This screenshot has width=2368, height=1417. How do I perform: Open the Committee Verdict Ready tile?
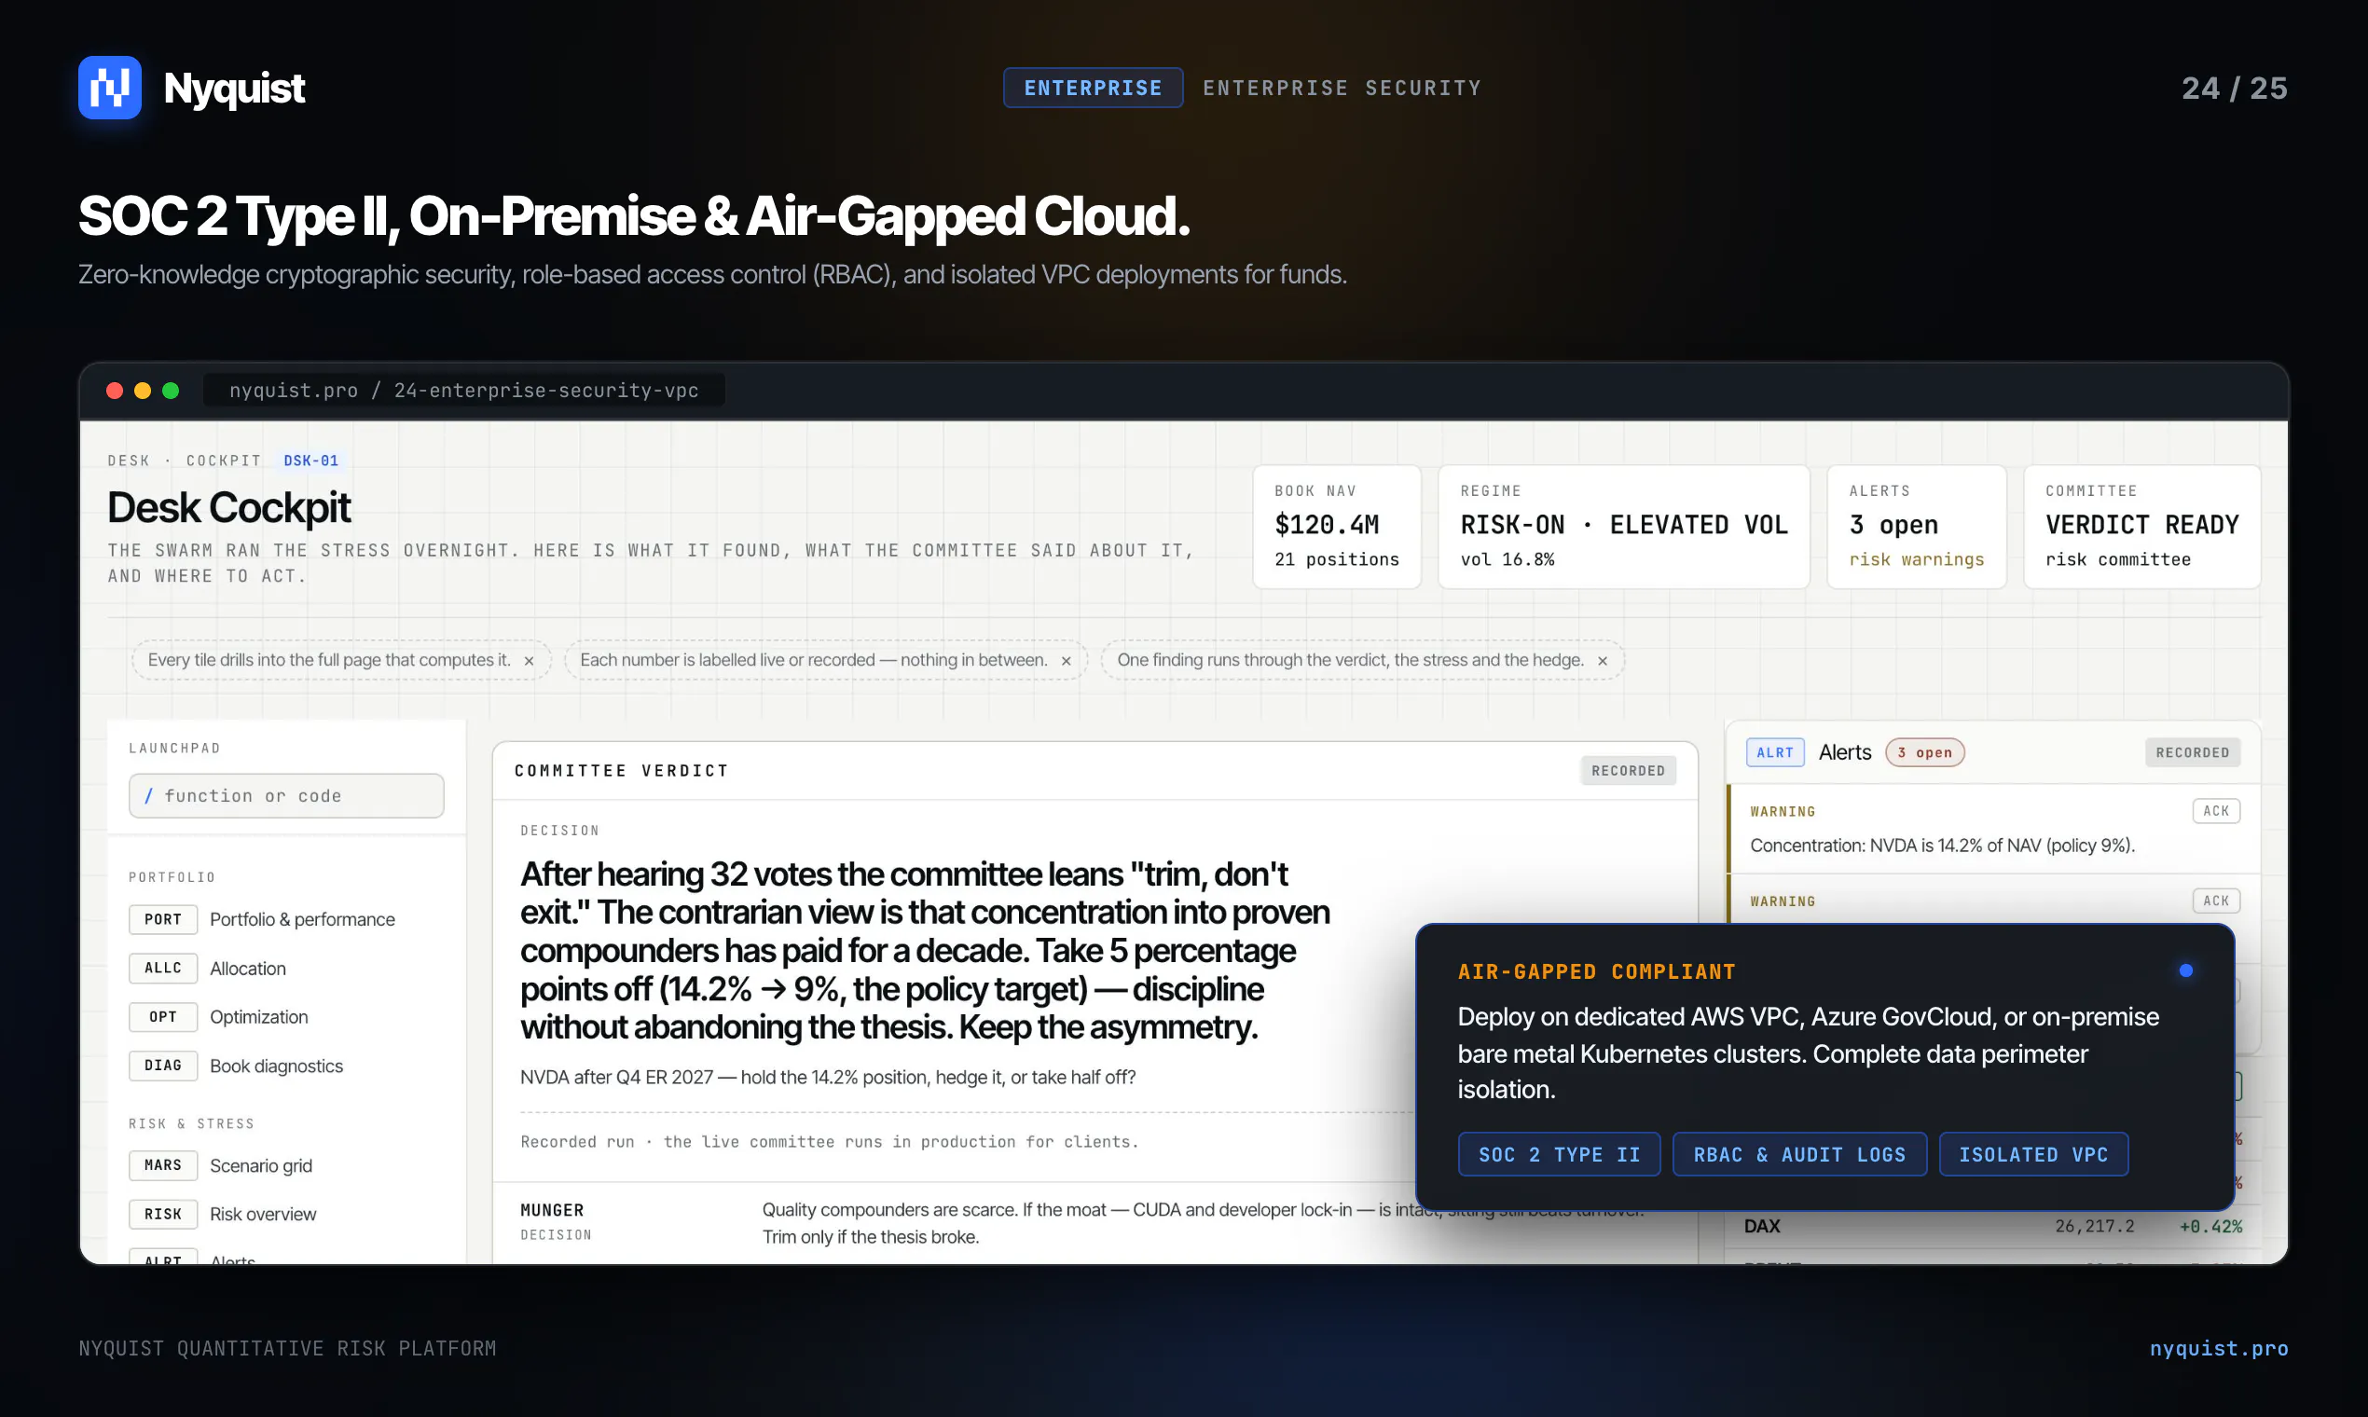click(x=2141, y=527)
